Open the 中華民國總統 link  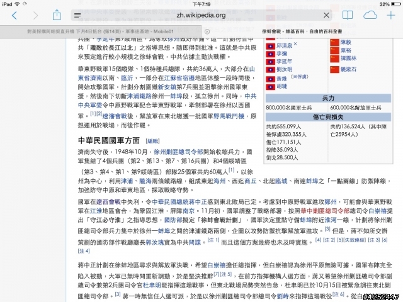tap(170, 201)
